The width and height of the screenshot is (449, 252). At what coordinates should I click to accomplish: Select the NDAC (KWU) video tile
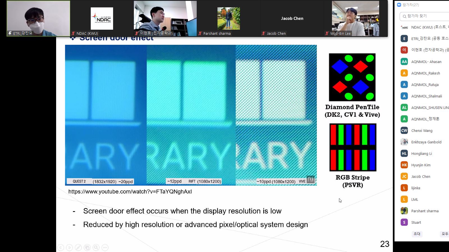coord(102,18)
